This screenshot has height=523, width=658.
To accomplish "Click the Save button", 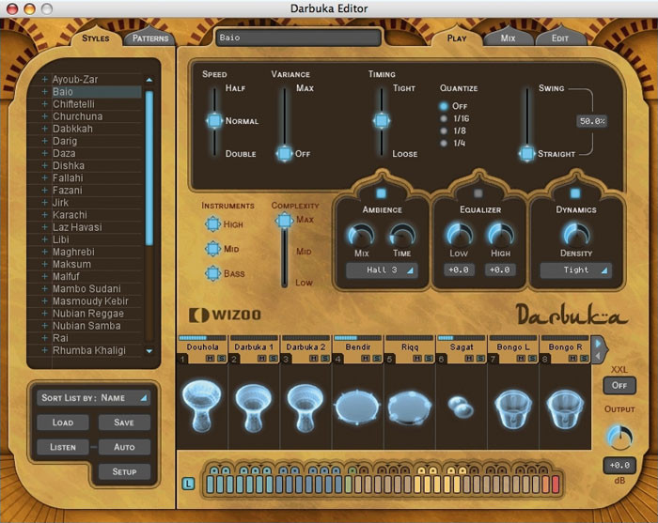I will click(124, 423).
